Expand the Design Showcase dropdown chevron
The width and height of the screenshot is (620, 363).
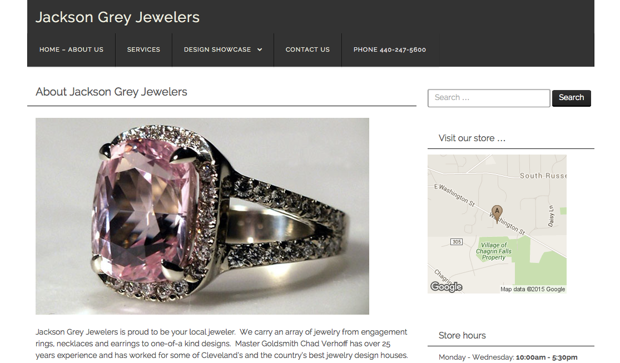coord(260,50)
